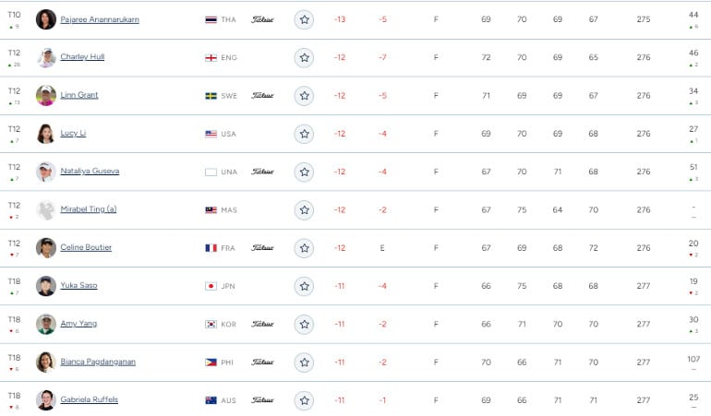Toggle favorite star for Charley Hull

[304, 57]
